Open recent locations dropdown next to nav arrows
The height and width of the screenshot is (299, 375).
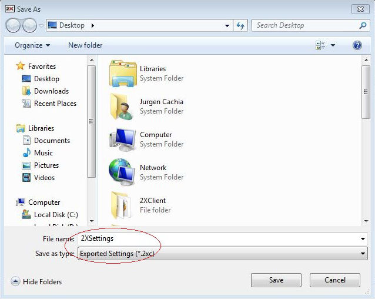(41, 25)
